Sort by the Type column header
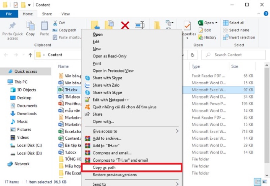The width and height of the screenshot is (270, 186). (196, 66)
